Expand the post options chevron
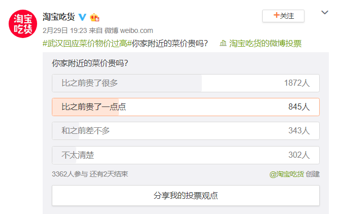 click(x=325, y=13)
